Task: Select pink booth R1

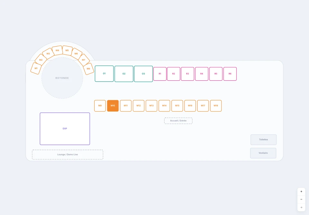Action: click(x=160, y=74)
